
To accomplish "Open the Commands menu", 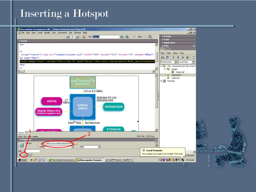I will (62, 33).
